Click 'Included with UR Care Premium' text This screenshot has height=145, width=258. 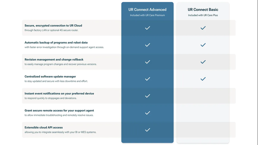(147, 15)
